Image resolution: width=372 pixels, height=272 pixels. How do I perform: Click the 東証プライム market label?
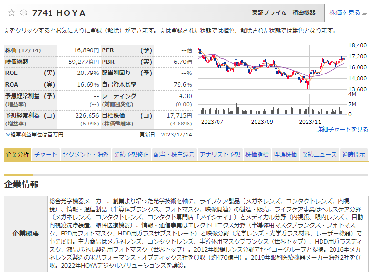tap(269, 13)
